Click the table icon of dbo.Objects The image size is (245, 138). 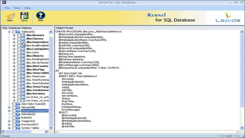[23, 56]
